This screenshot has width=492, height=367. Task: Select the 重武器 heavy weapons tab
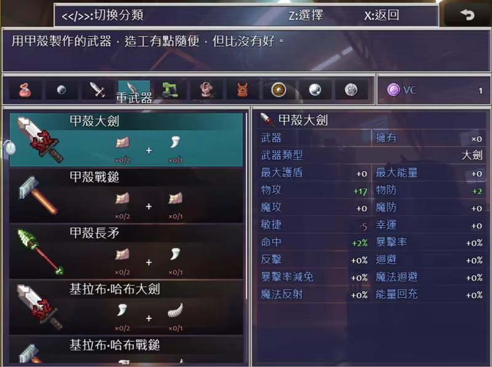coord(134,91)
